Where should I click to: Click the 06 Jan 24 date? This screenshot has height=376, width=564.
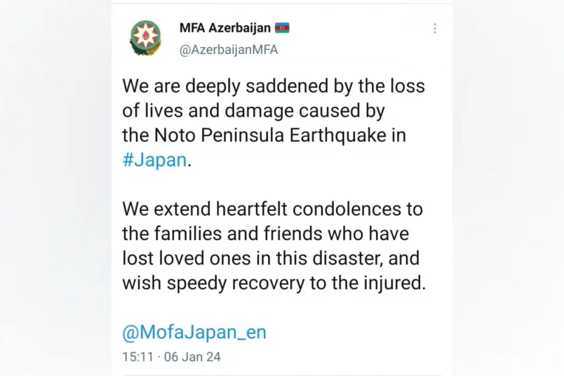(192, 357)
